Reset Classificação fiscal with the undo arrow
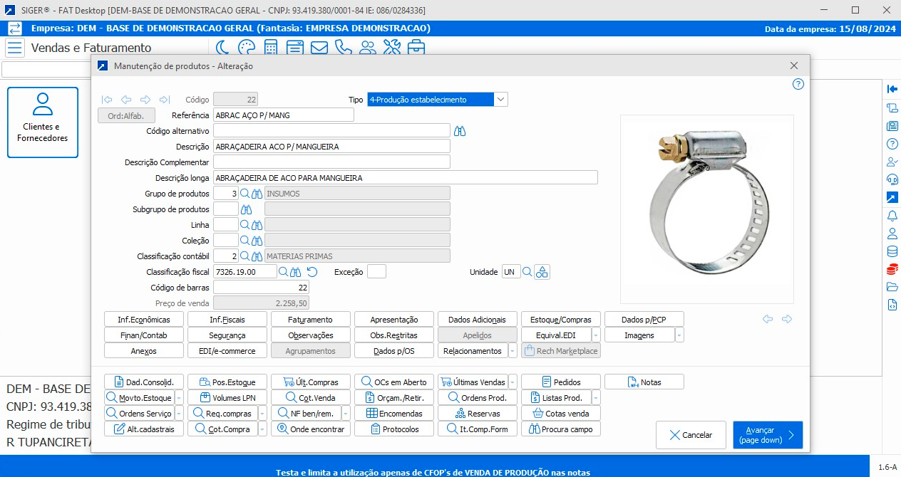The width and height of the screenshot is (901, 477). (312, 272)
